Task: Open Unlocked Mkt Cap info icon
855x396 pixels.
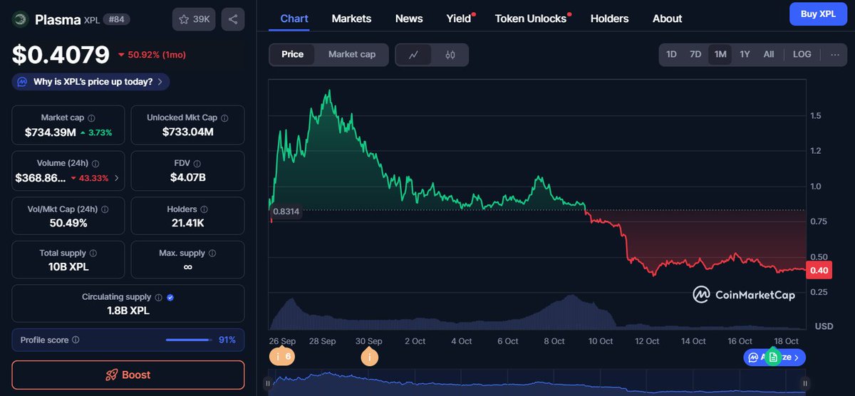Action: click(x=224, y=118)
